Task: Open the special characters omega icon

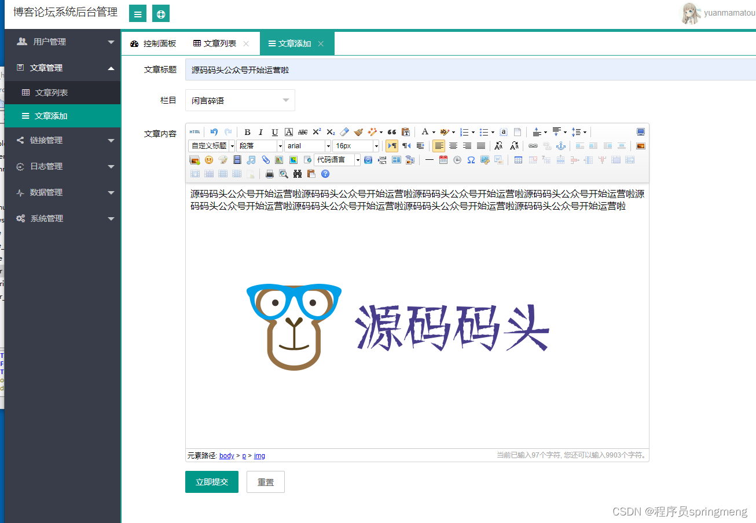Action: pos(471,160)
